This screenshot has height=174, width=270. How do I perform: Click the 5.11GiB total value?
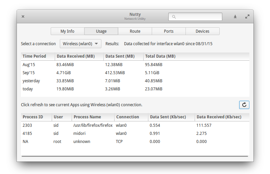(x=152, y=73)
